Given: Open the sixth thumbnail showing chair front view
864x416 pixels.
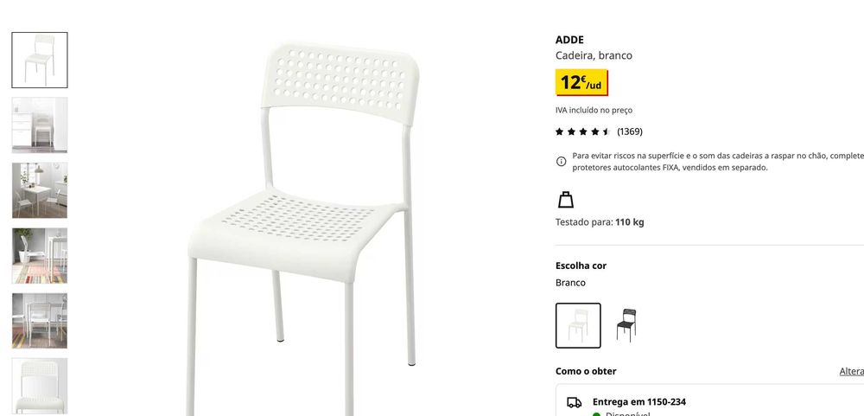Looking at the screenshot, I should coord(40,386).
